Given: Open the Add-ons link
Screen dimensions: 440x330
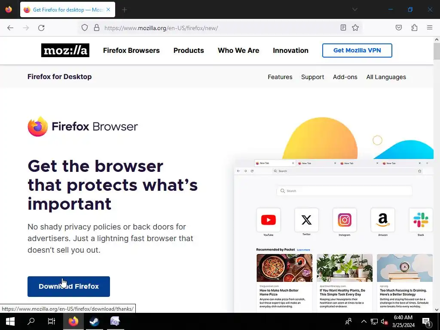Looking at the screenshot, I should [345, 77].
